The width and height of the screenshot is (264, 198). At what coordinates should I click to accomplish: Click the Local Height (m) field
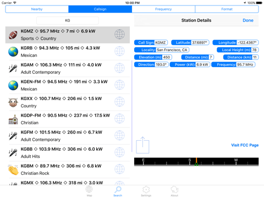238,50
